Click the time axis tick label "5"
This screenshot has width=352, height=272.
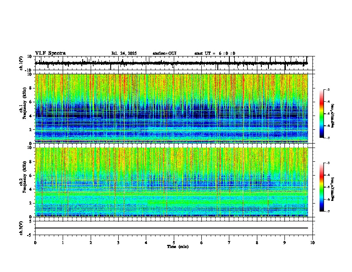174,243
